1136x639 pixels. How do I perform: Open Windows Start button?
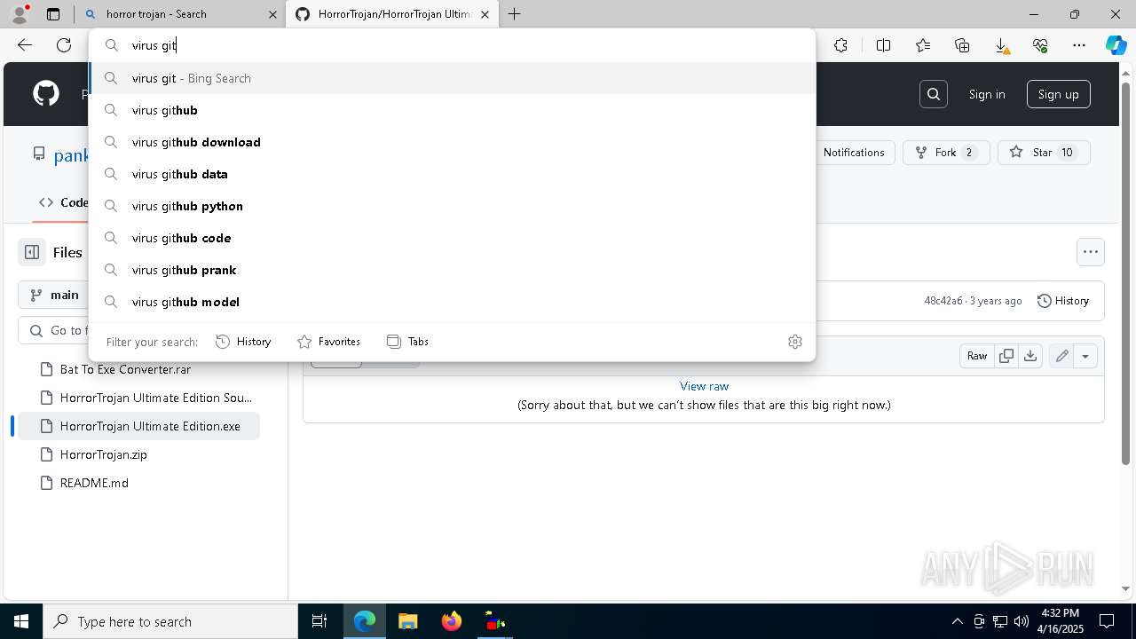coord(21,621)
